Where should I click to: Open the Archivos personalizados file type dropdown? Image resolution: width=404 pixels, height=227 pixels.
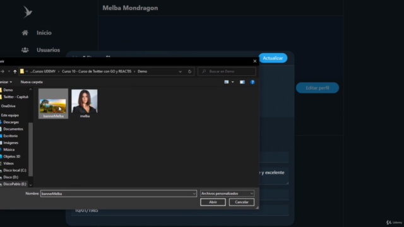click(x=227, y=194)
